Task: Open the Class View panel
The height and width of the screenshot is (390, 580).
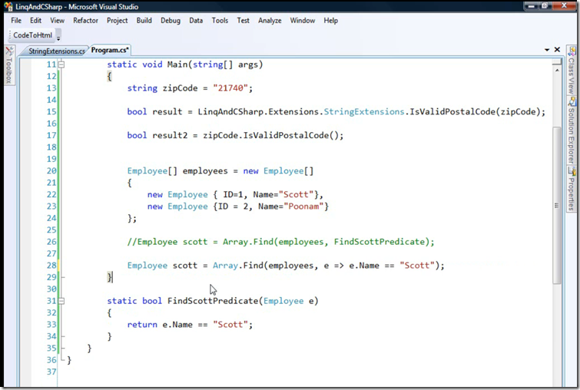Action: click(x=572, y=70)
